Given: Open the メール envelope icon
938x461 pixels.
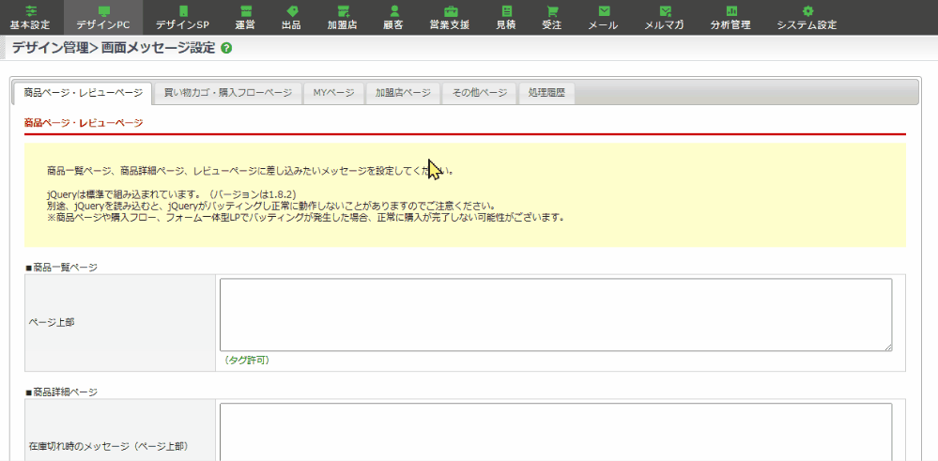Looking at the screenshot, I should pyautogui.click(x=602, y=10).
